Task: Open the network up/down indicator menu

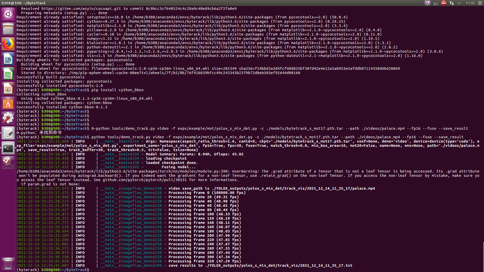Action: click(452, 3)
